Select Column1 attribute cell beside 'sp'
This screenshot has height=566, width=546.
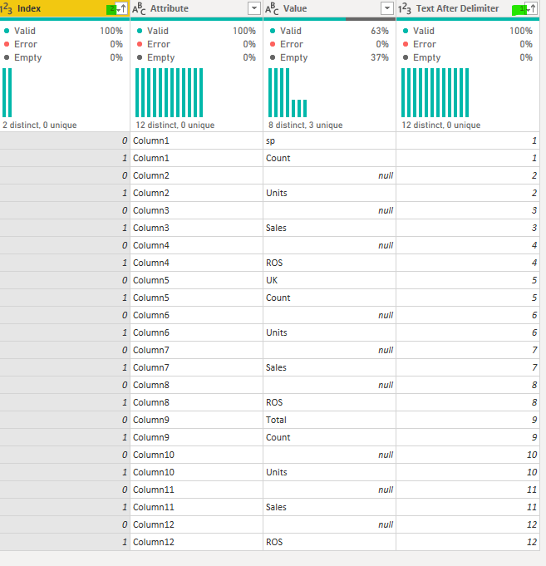[196, 140]
